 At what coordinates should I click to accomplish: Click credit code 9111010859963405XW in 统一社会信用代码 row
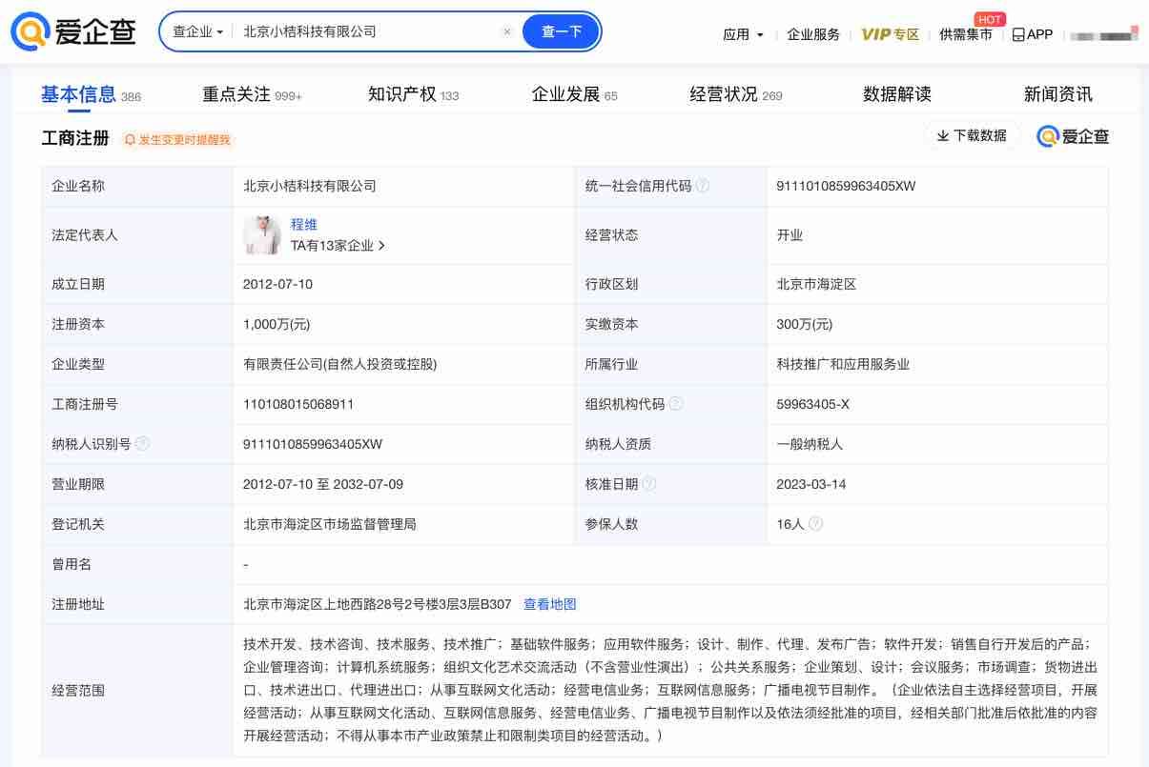(x=846, y=186)
